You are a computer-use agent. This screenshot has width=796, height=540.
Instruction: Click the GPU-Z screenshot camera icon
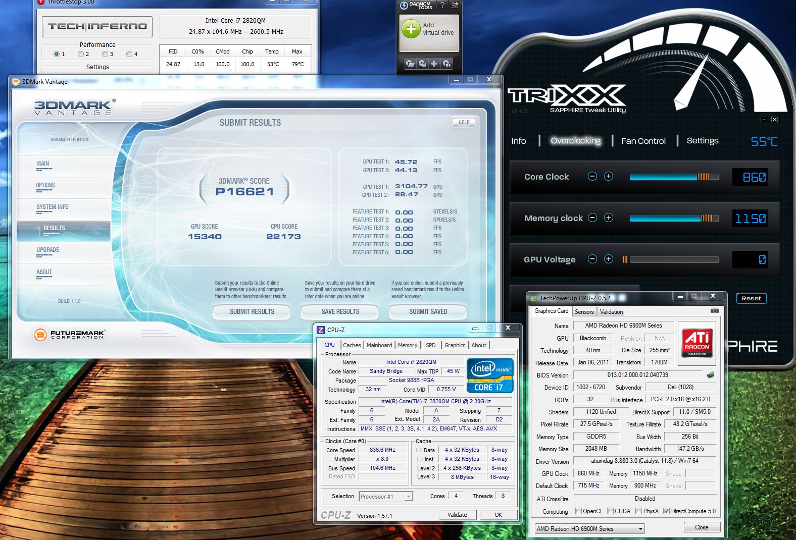(x=715, y=311)
